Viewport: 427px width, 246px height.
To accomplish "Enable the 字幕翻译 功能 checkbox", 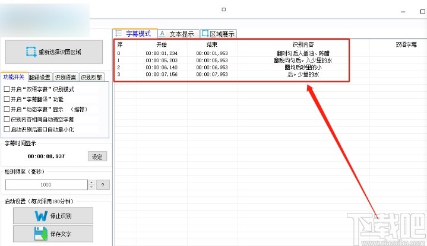I will click(7, 99).
